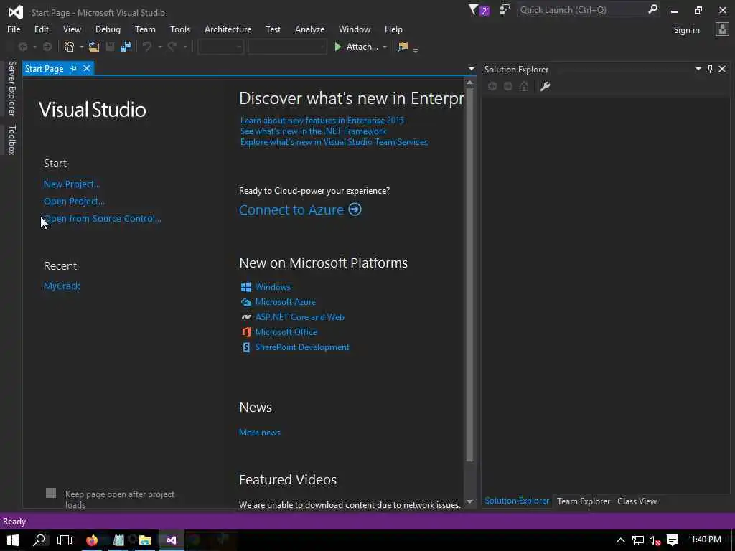Open the notifications flag icon
Viewport: 735px width, 551px height.
click(x=478, y=10)
